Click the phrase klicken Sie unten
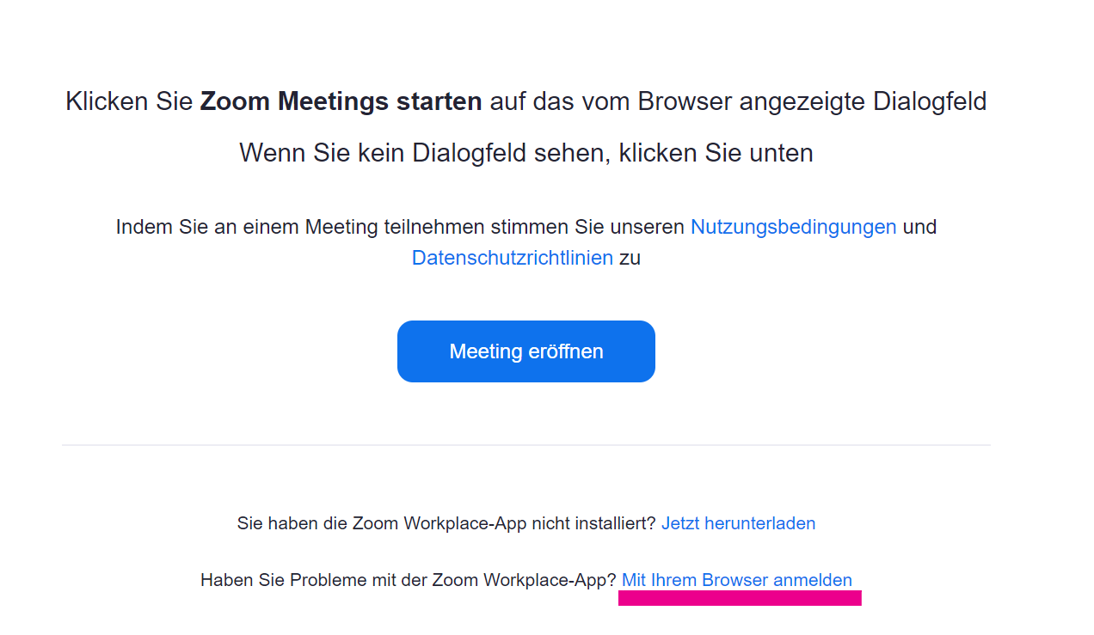 click(x=716, y=154)
